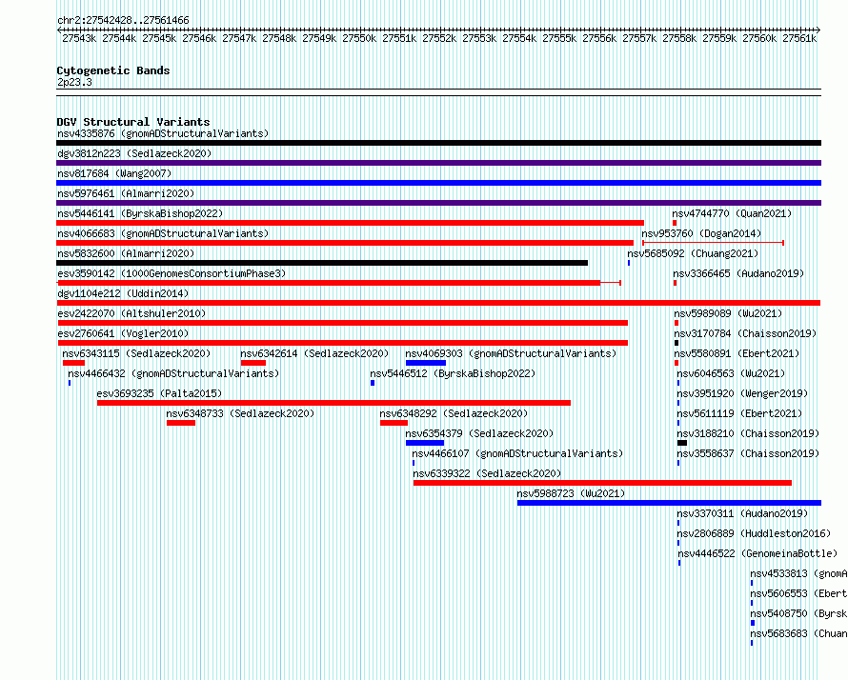
Task: Click nsv6046563 (Wu2021) label
Action: tap(731, 373)
